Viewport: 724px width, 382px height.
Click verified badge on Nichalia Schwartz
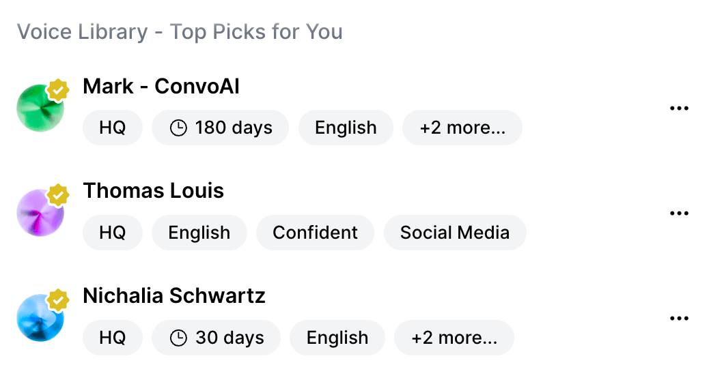tap(58, 300)
